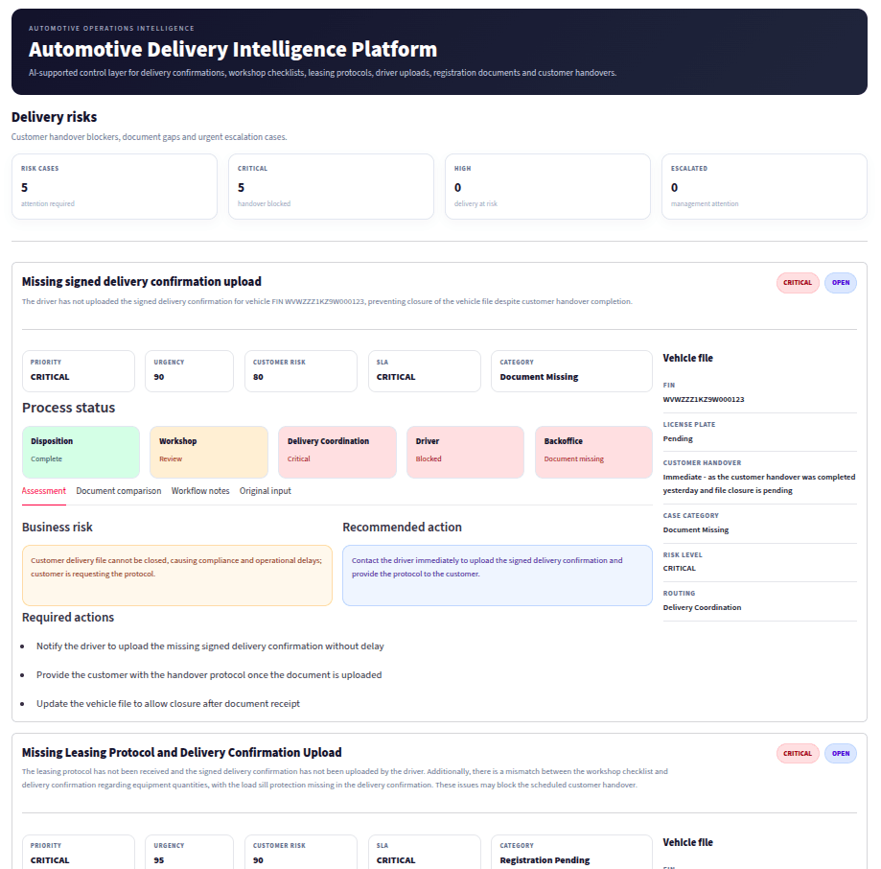Click the Risk Cases summary card
Screen dimensions: 881x869
tap(115, 187)
